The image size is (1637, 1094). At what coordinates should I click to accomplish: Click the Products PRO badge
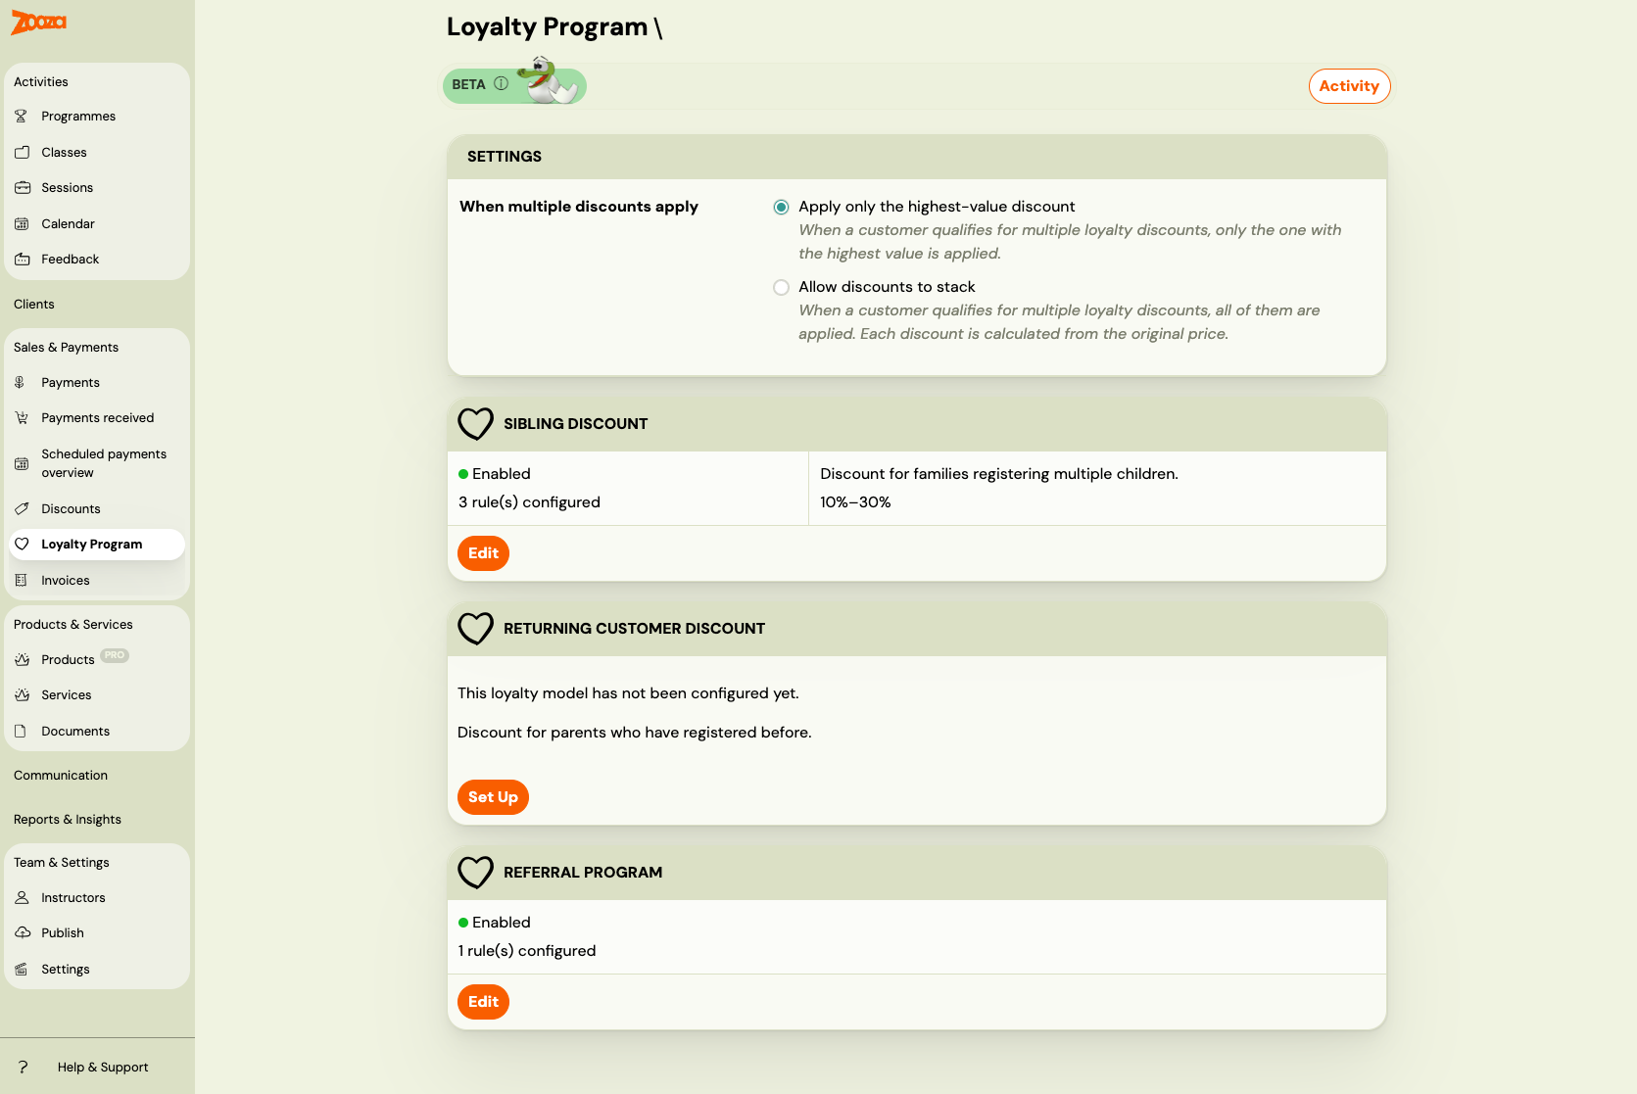point(115,654)
